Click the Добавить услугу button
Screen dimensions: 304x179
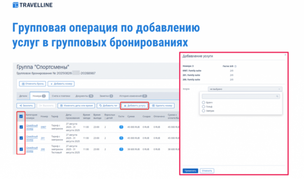[x=135, y=106]
